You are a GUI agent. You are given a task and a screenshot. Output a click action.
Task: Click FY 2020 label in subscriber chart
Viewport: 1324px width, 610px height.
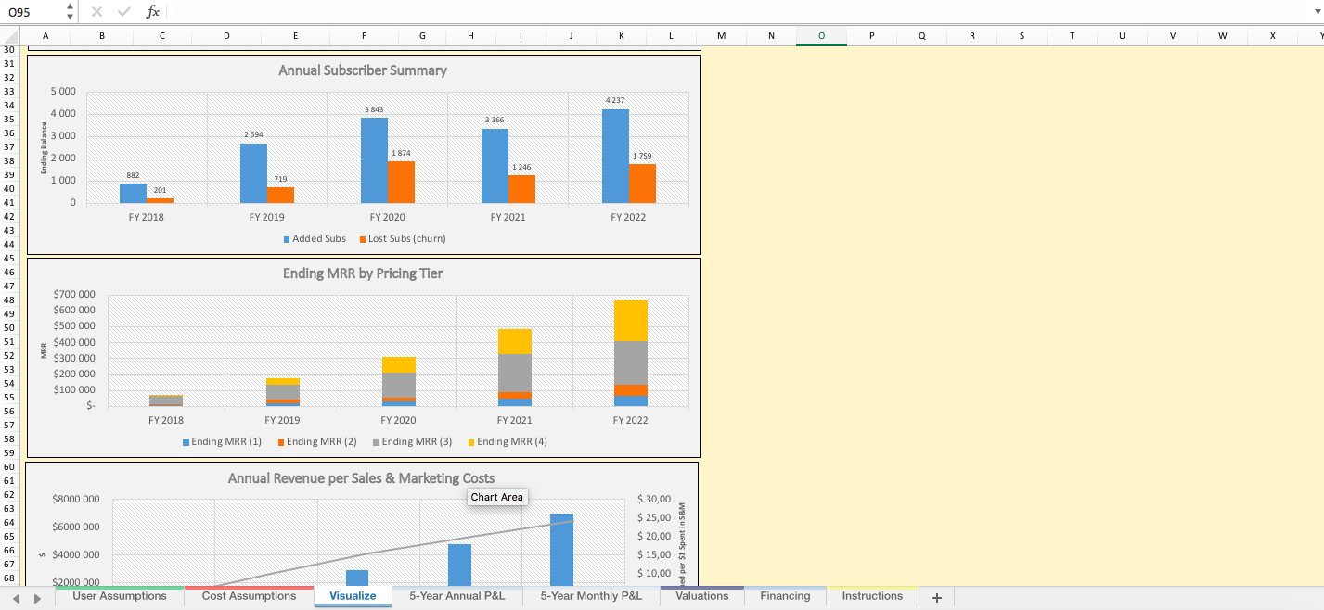point(387,217)
